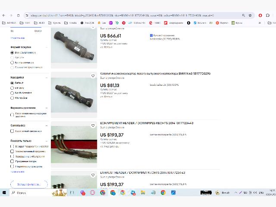Image resolution: width=276 pixels, height=207 pixels.
Task: Go back using the browser back arrow
Action: point(4,15)
